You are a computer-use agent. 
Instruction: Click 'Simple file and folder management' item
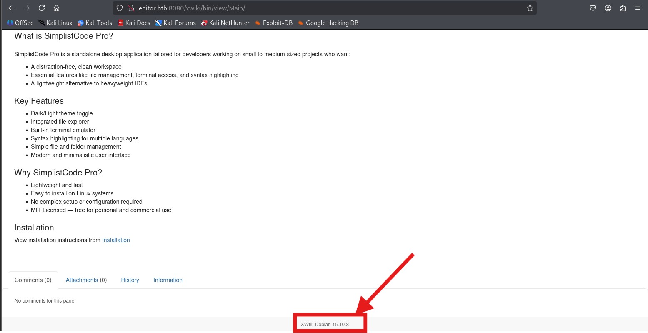click(76, 147)
